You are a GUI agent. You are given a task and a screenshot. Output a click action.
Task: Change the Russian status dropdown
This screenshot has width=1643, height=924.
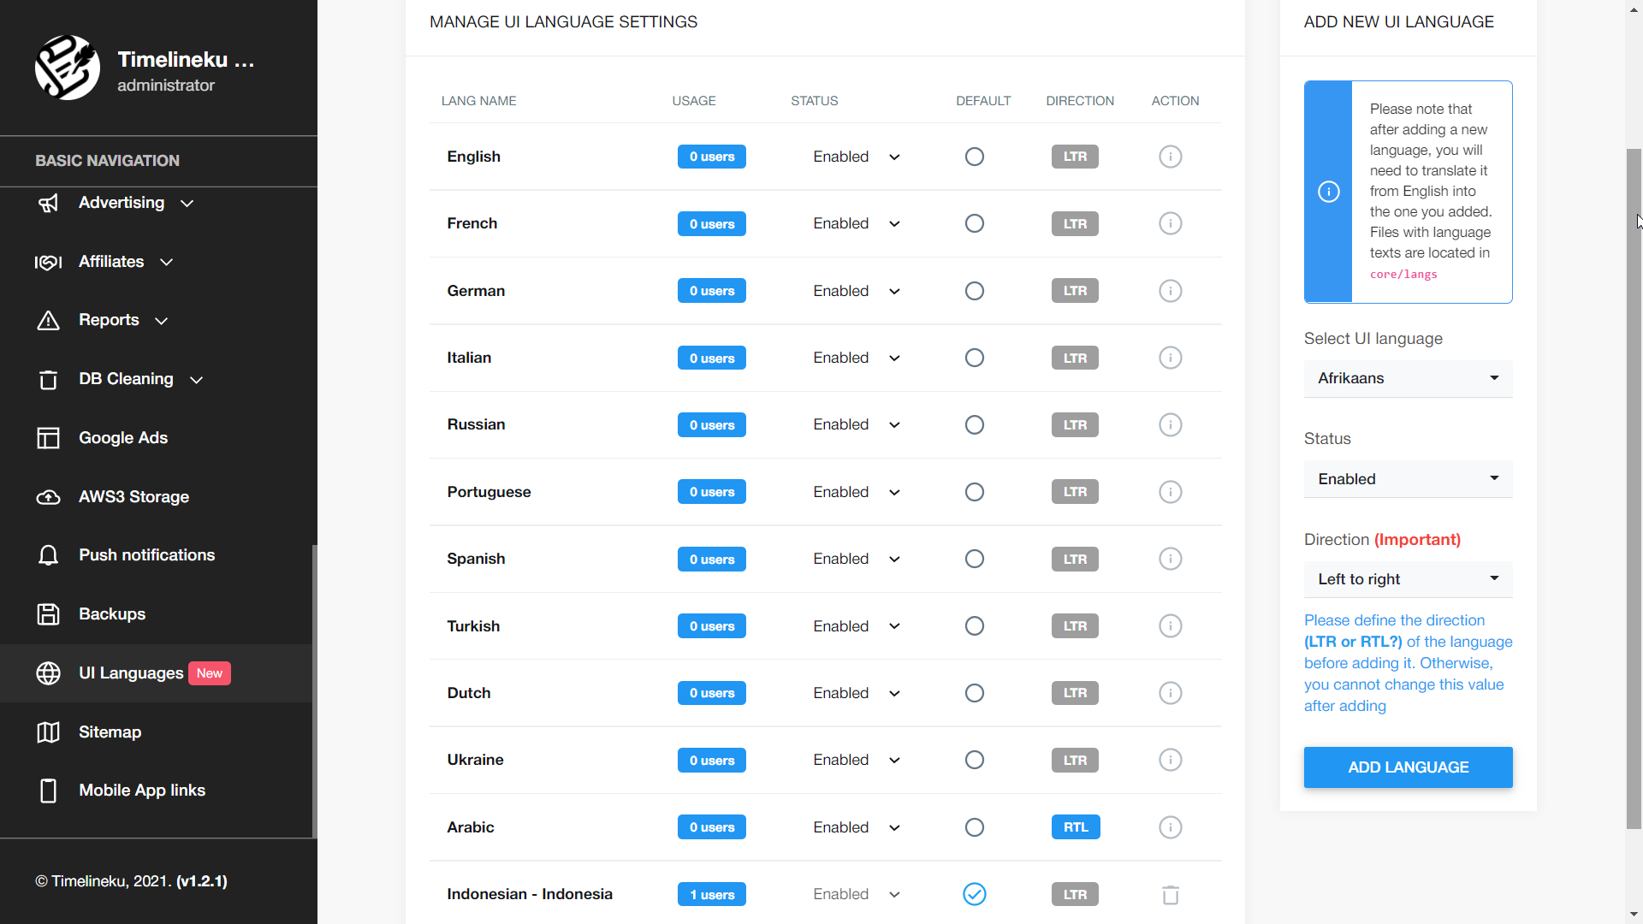tap(857, 425)
